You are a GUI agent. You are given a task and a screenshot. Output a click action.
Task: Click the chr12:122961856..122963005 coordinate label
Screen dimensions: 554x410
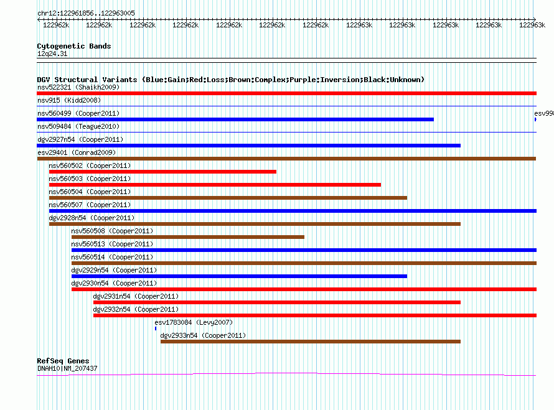click(x=86, y=13)
